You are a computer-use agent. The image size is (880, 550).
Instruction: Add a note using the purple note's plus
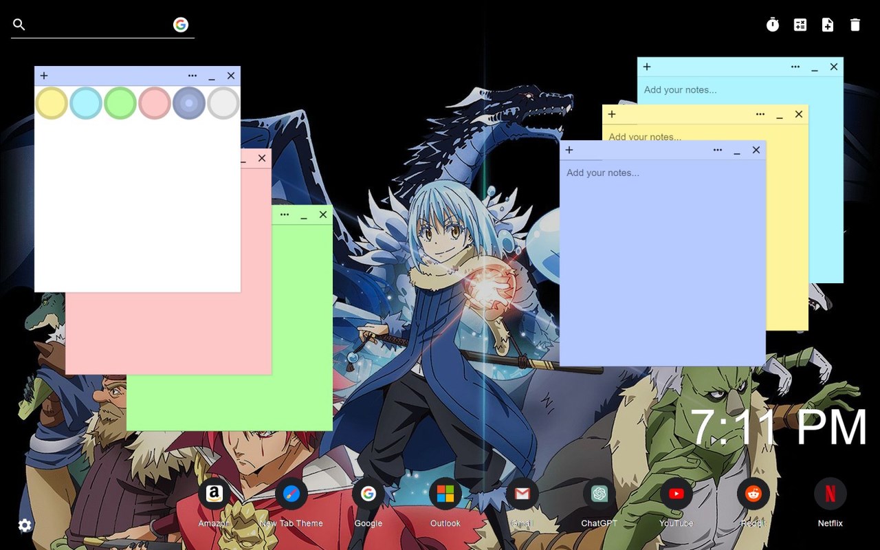(569, 150)
